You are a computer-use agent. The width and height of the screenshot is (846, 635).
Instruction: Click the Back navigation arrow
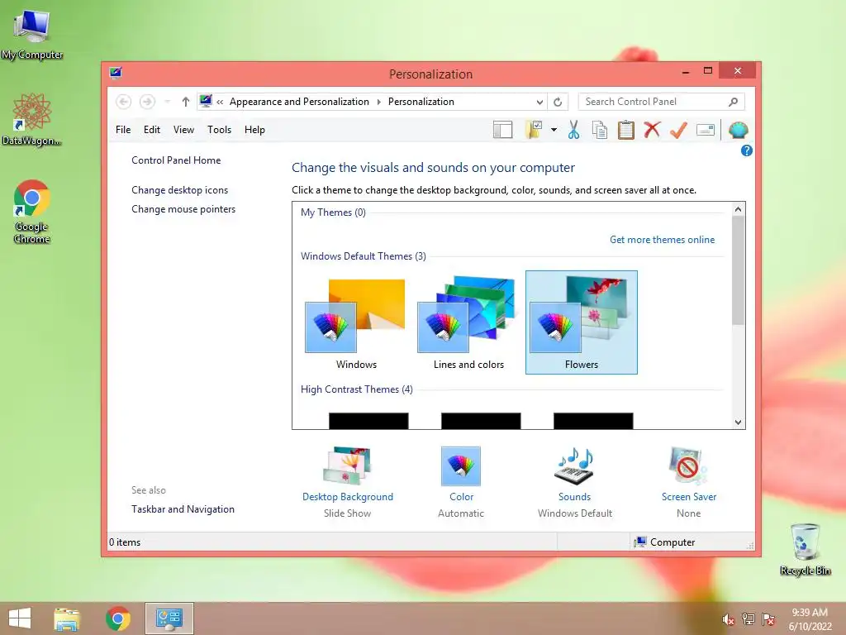pyautogui.click(x=124, y=102)
